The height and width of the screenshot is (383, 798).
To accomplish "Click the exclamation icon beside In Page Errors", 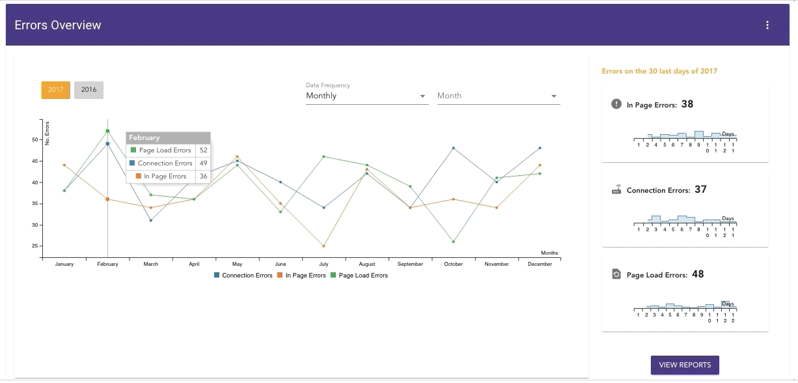I will pos(615,103).
